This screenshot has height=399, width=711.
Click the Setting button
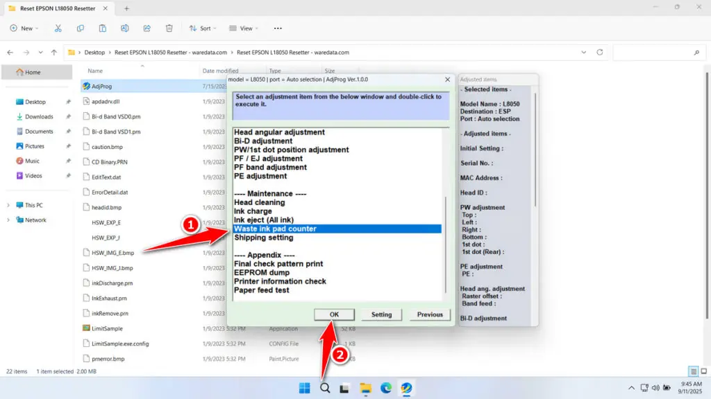coord(381,314)
